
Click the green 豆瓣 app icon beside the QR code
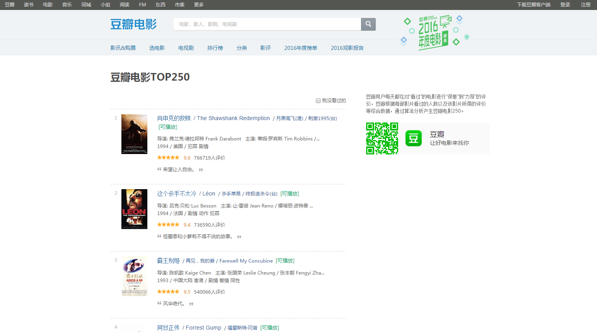coord(413,138)
